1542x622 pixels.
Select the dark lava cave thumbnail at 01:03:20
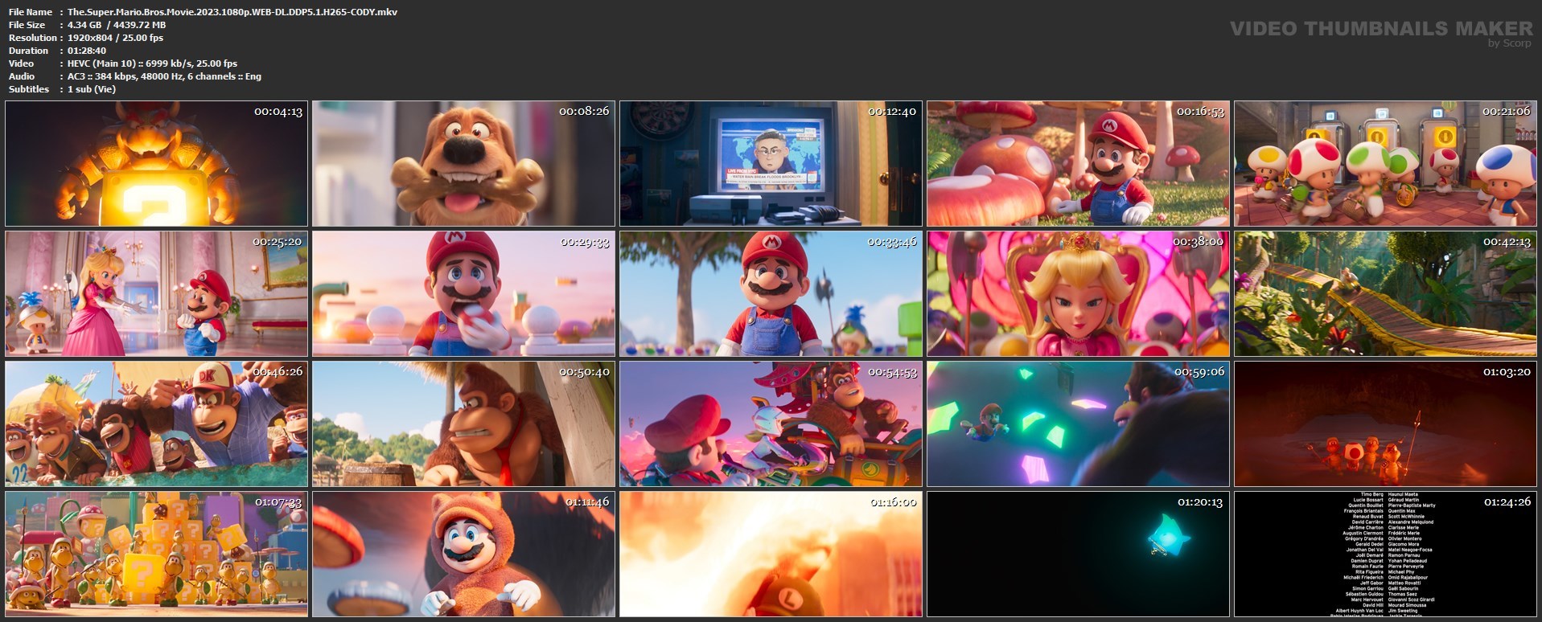1385,424
